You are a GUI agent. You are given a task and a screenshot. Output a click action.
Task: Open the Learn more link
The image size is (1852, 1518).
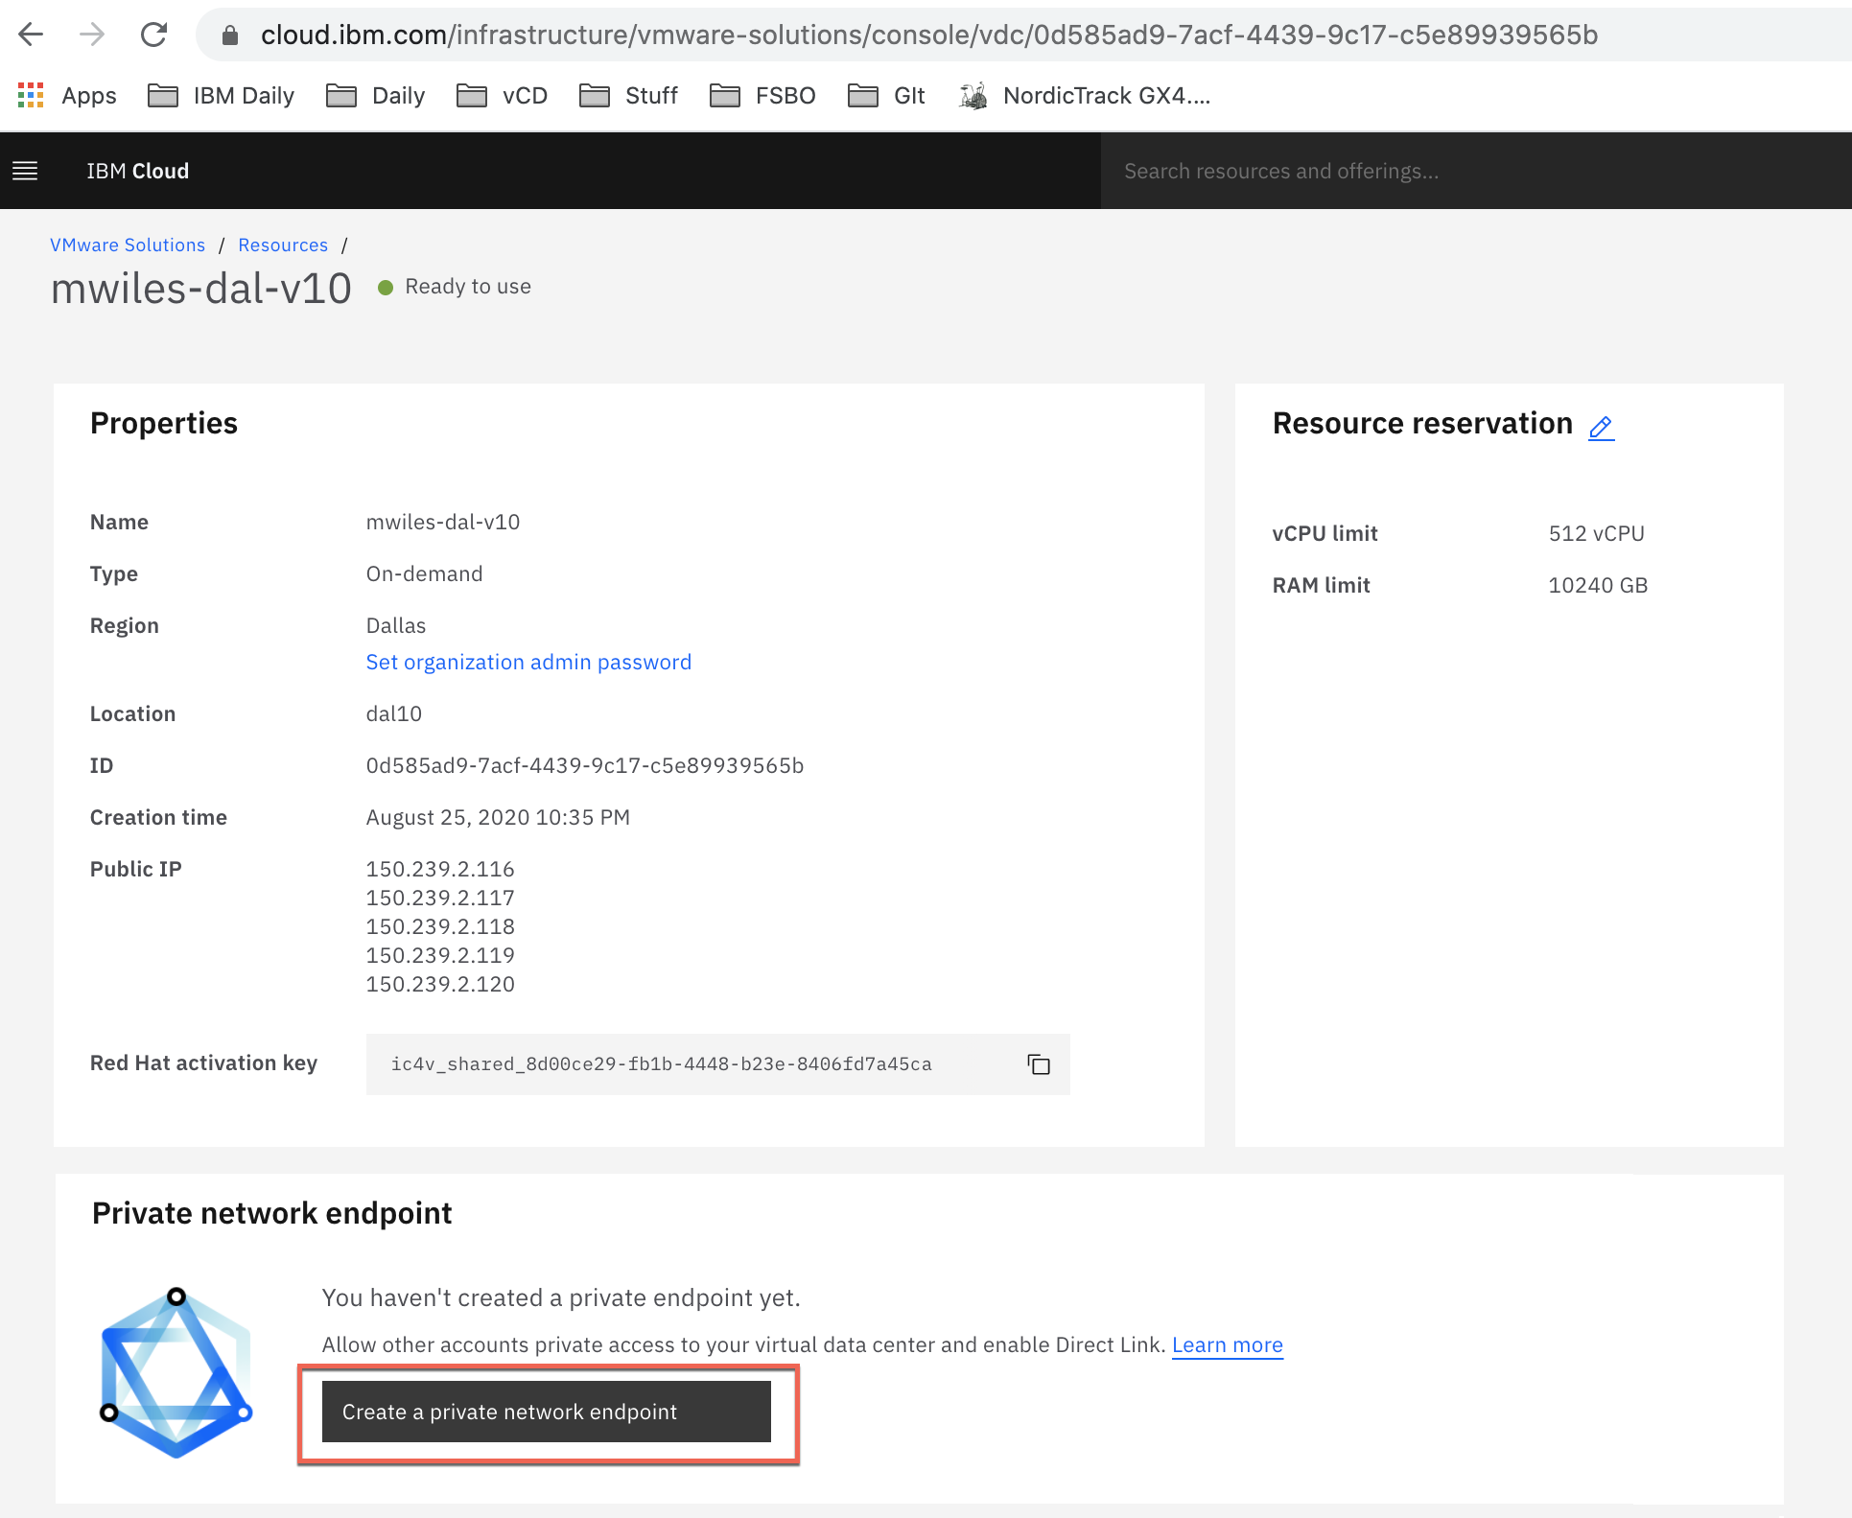pyautogui.click(x=1227, y=1344)
